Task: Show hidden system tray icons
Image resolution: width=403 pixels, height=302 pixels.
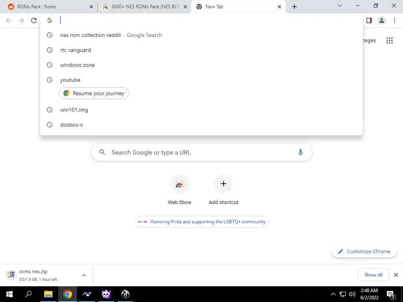Action: coord(333,294)
